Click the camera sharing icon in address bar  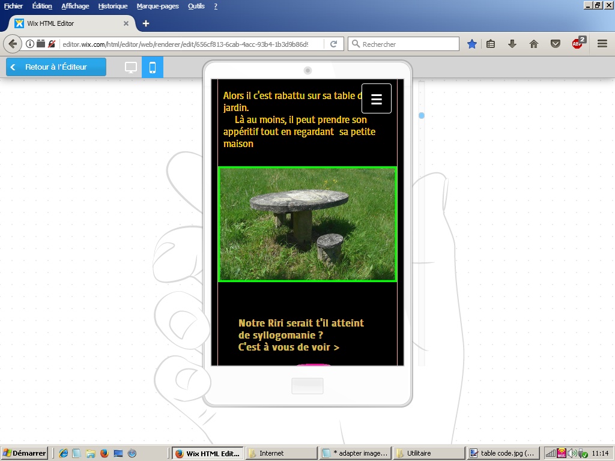(41, 44)
